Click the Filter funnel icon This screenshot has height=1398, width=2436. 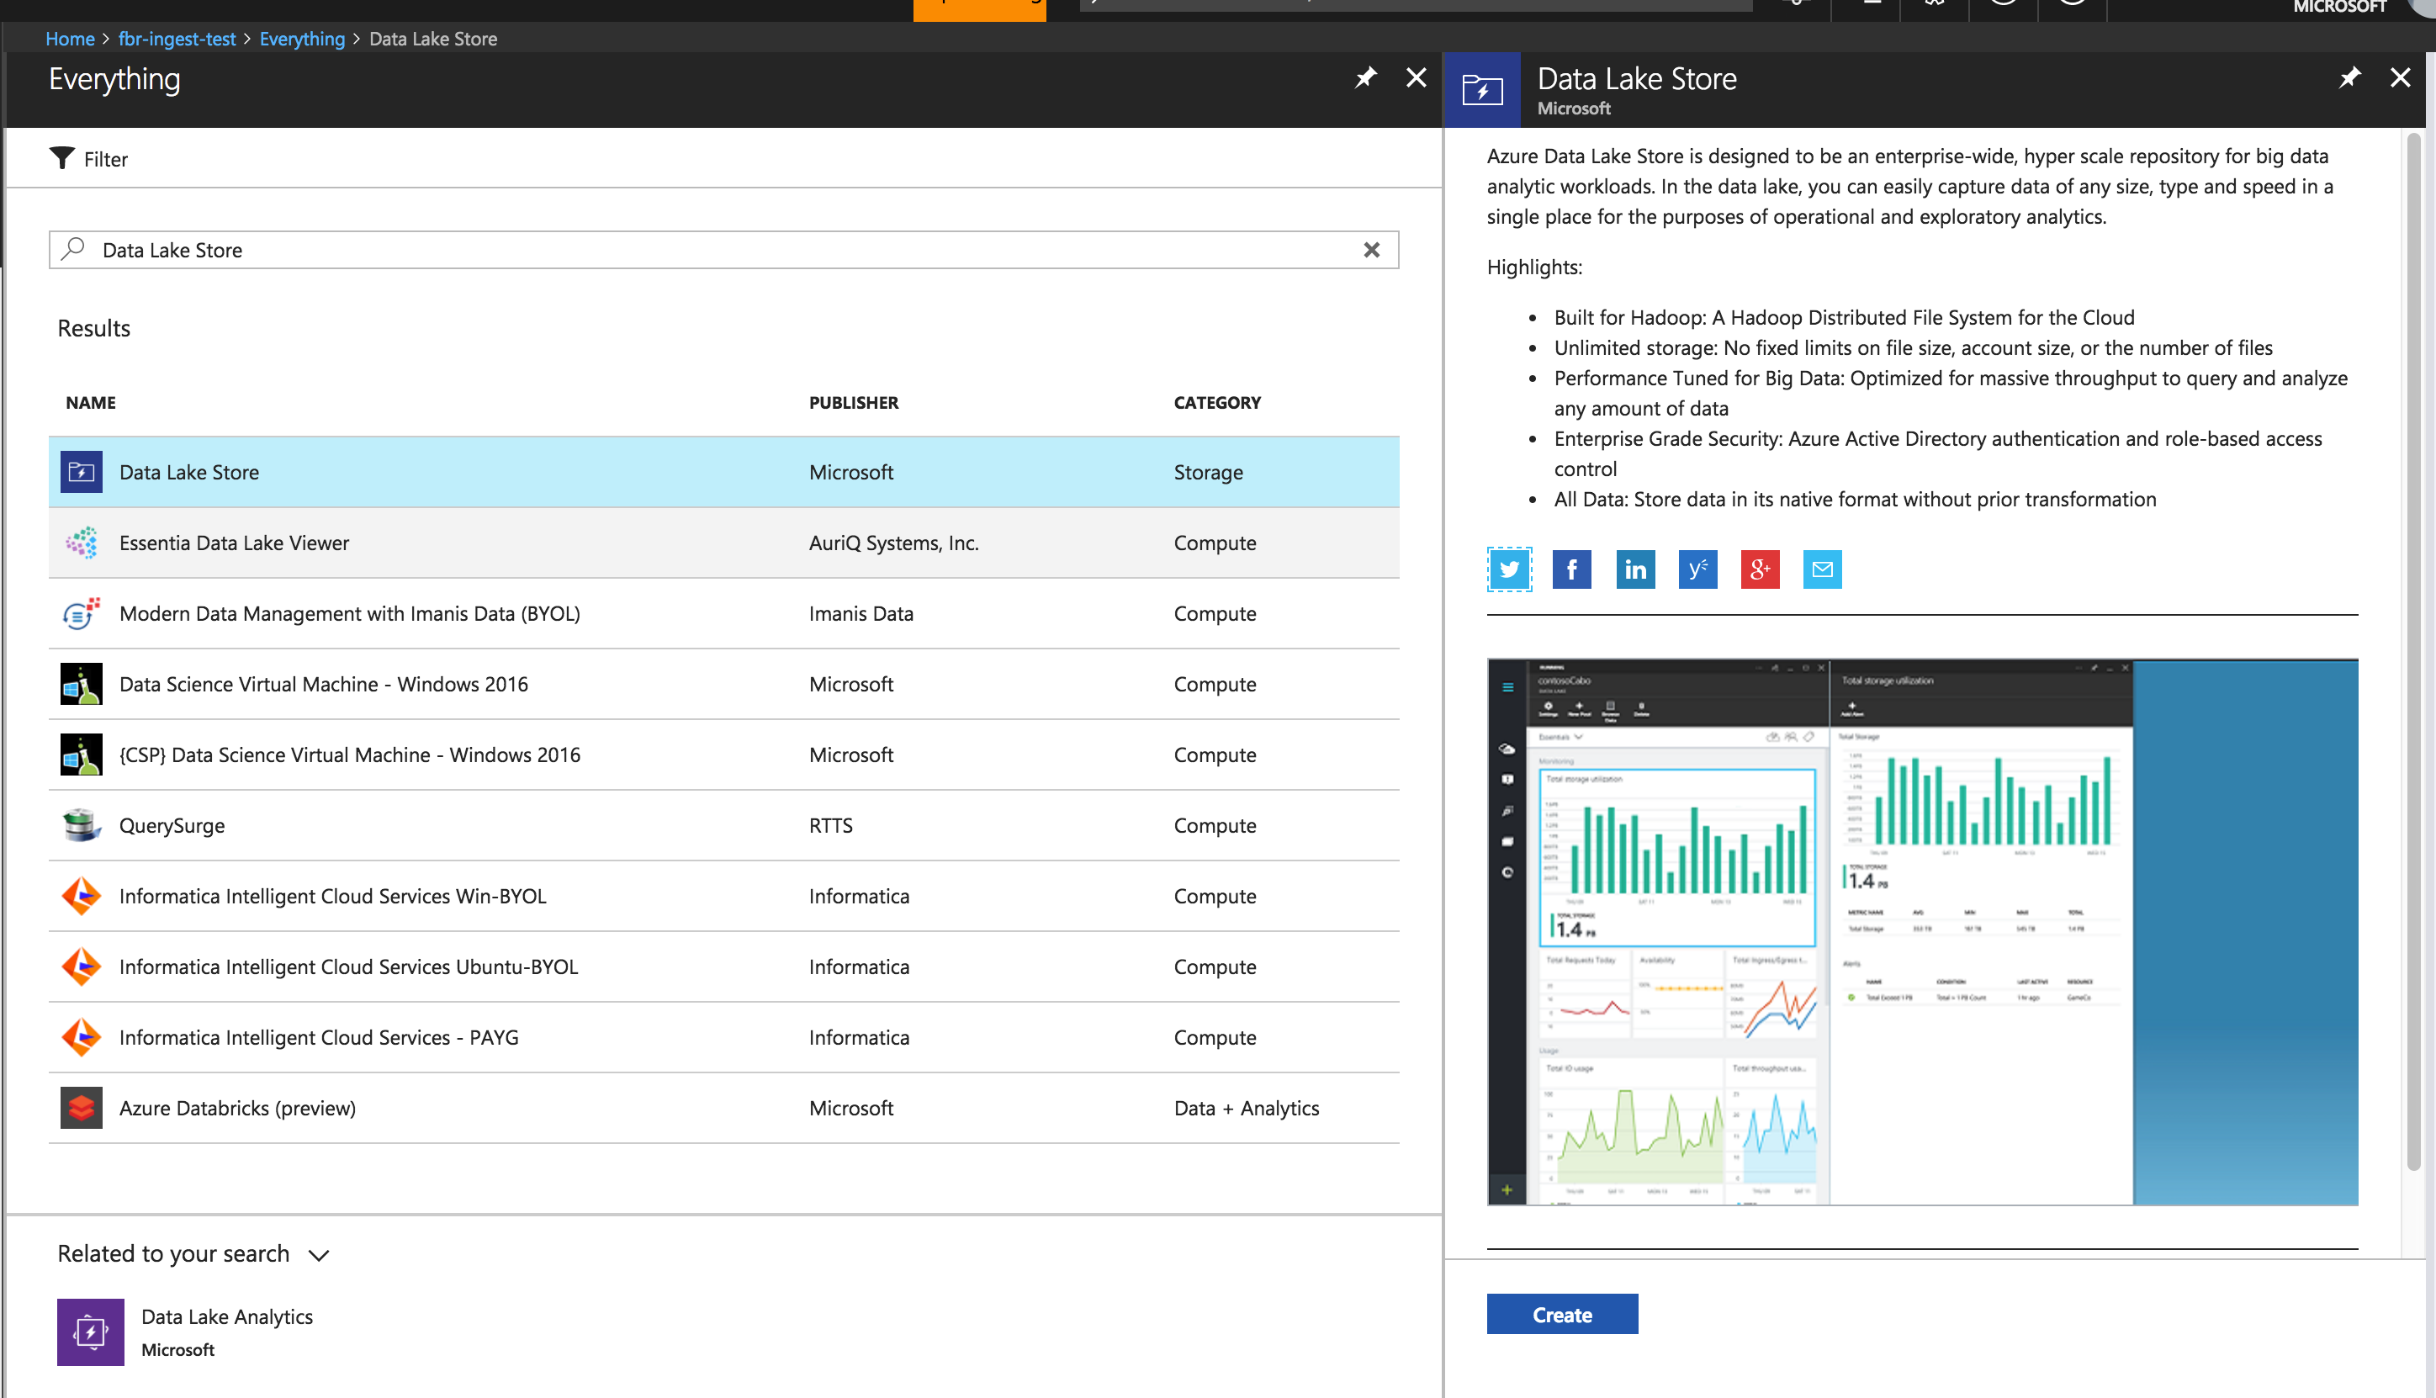(61, 157)
